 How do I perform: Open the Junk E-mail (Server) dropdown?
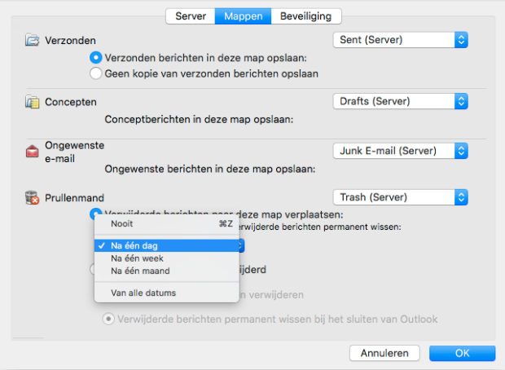[x=400, y=151]
